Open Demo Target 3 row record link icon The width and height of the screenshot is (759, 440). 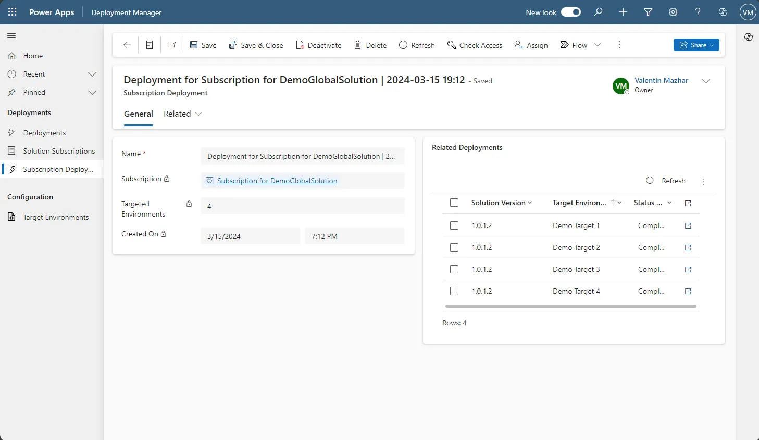click(688, 269)
